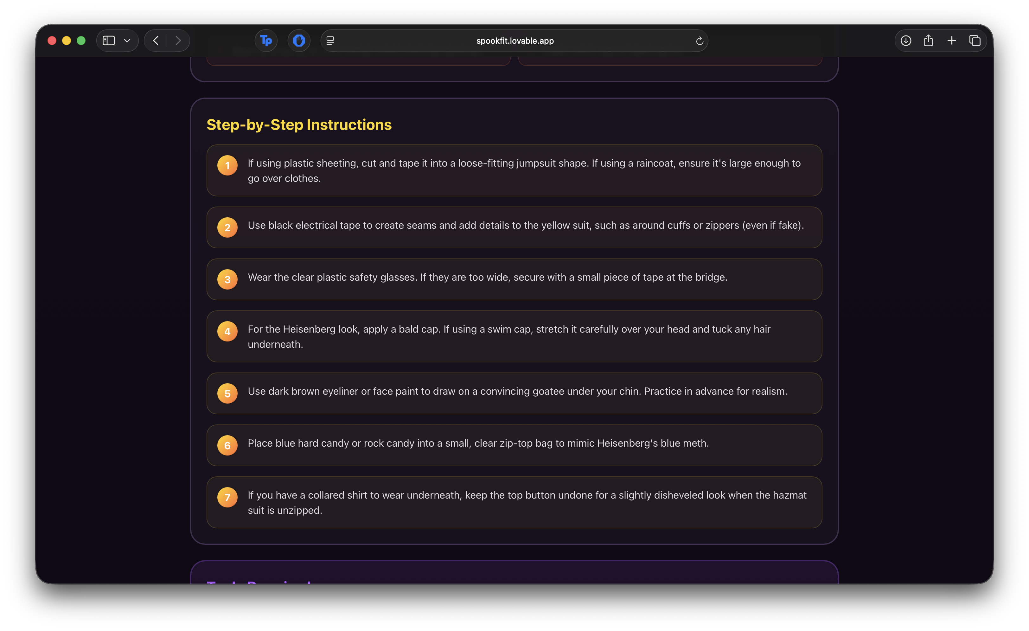
Task: Click the spookfit.lovable.app address field
Action: coord(514,41)
